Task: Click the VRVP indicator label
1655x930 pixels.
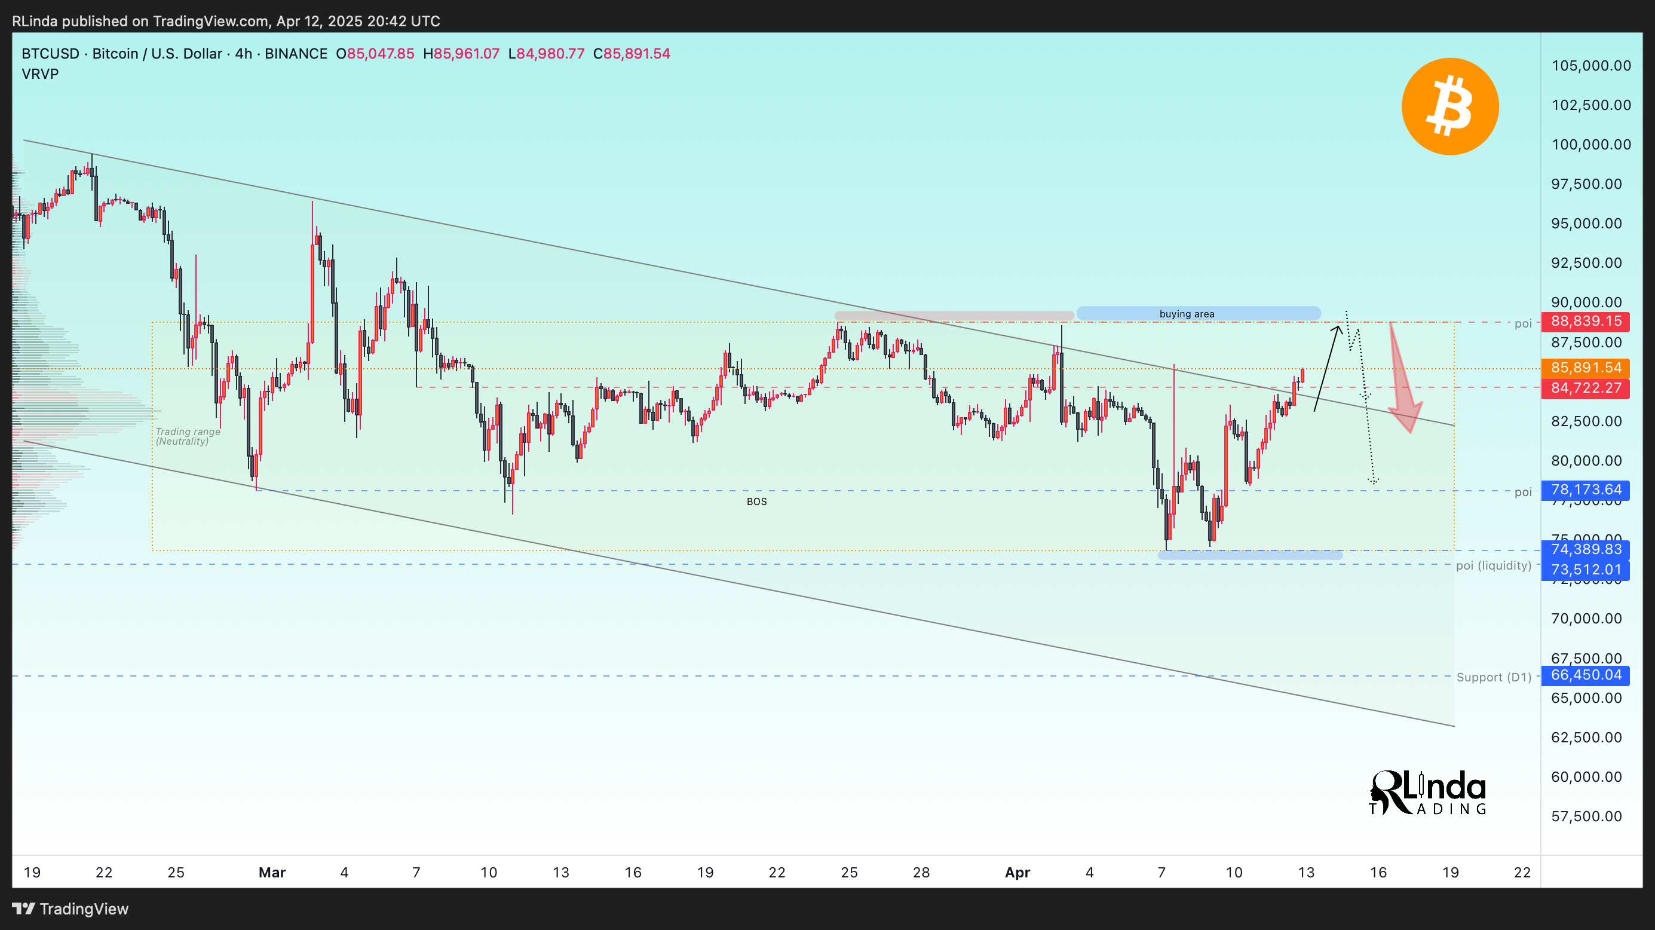Action: point(40,74)
